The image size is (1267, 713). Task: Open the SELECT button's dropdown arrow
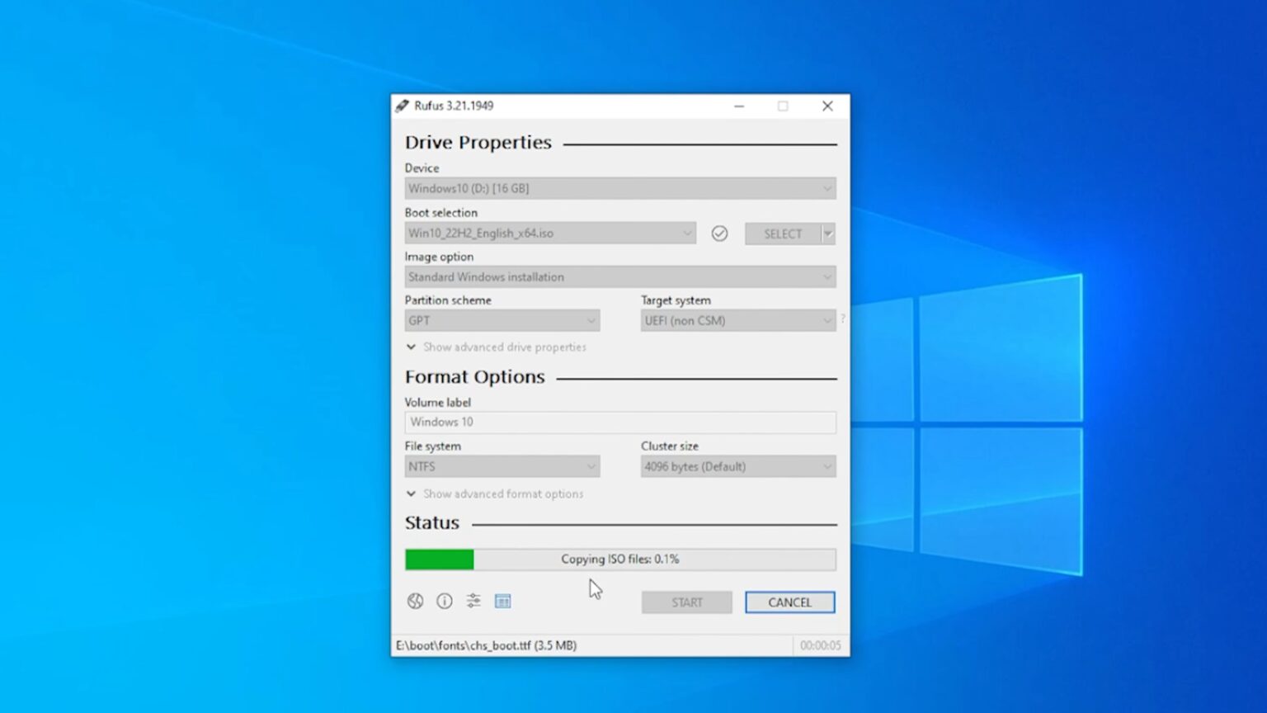click(x=827, y=234)
